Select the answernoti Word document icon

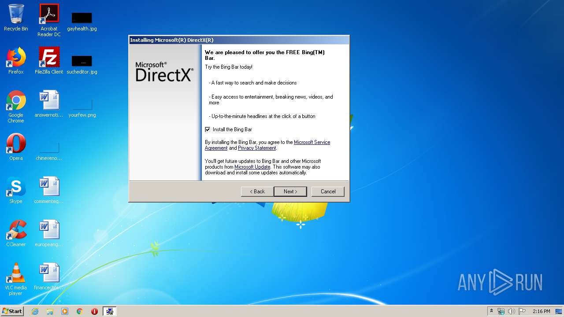(49, 104)
